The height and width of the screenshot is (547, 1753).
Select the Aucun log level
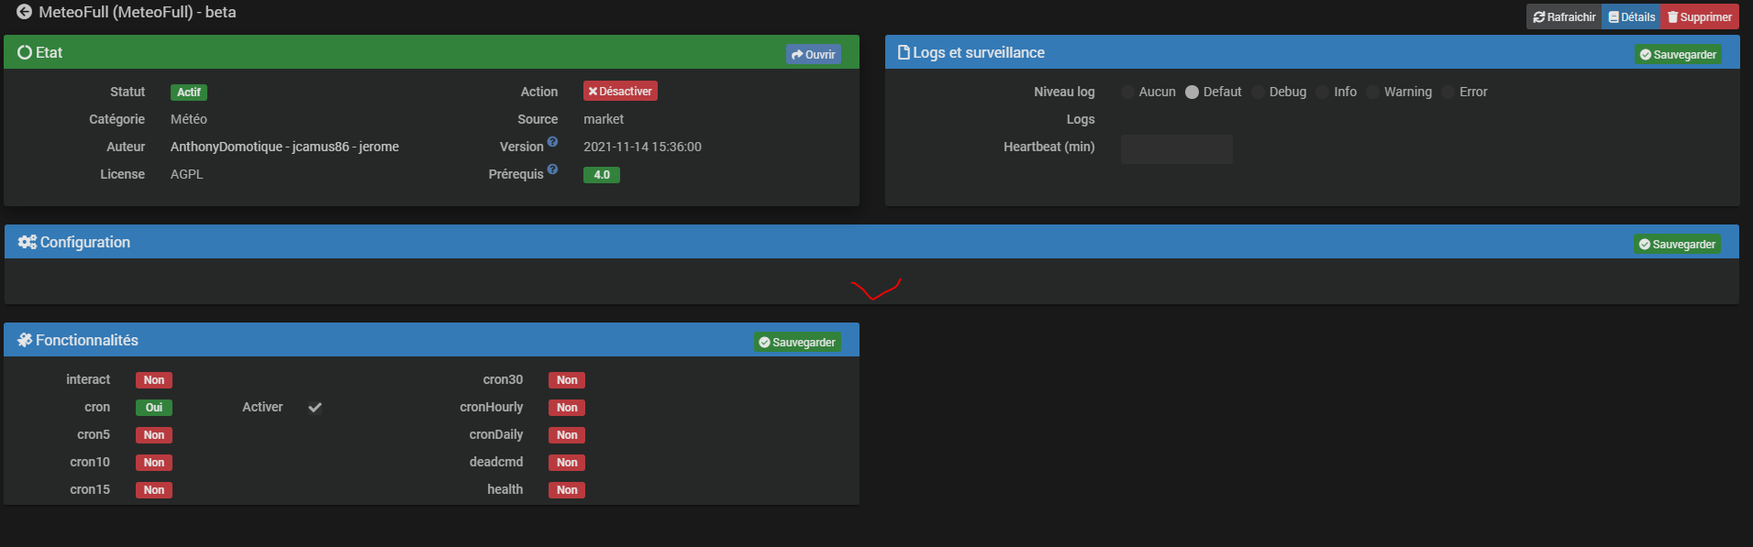coord(1127,92)
